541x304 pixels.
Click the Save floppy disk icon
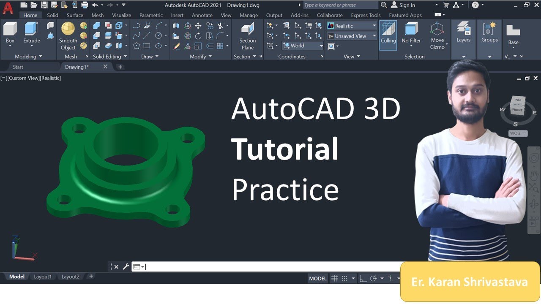click(x=44, y=5)
